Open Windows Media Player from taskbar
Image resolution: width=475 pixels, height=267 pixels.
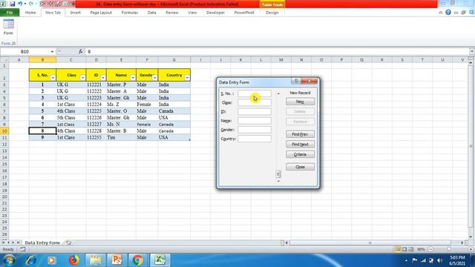tap(51, 260)
